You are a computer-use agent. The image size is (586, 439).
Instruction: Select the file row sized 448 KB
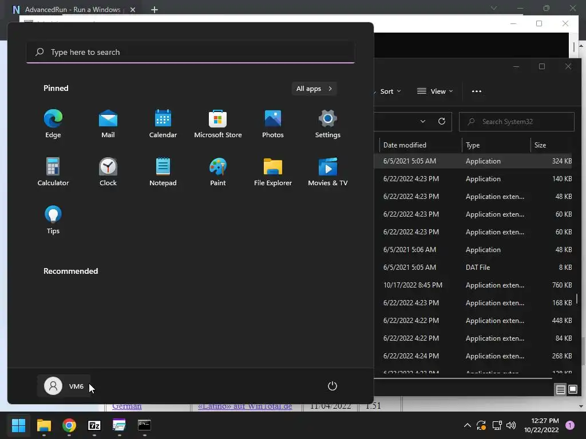[x=473, y=321]
